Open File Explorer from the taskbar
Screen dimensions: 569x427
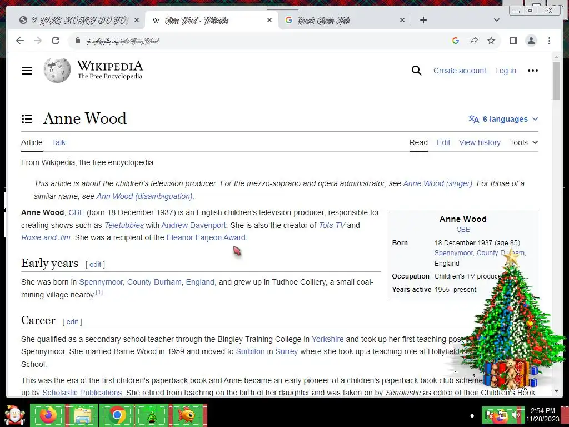pos(82,415)
